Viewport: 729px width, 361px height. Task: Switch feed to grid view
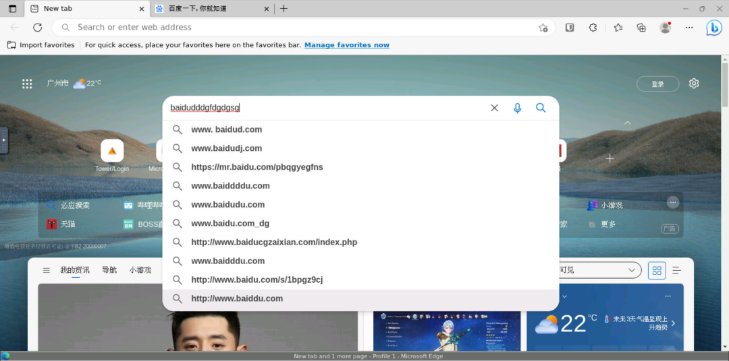coord(657,270)
